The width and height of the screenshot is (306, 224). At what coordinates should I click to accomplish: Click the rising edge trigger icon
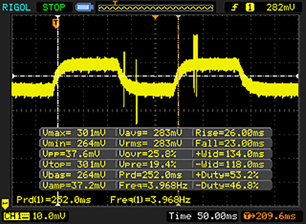tap(235, 8)
